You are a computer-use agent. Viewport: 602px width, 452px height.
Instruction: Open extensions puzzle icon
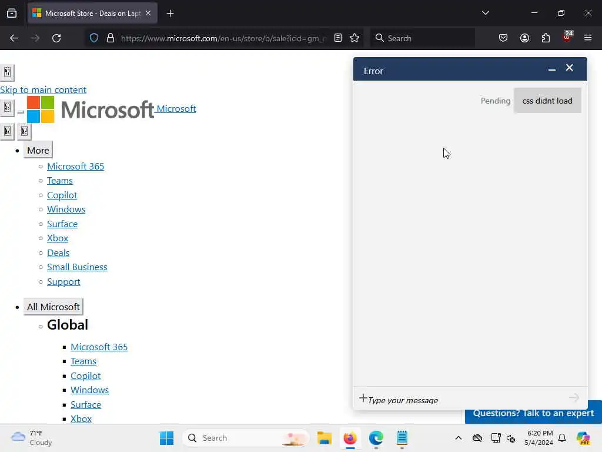click(x=546, y=38)
